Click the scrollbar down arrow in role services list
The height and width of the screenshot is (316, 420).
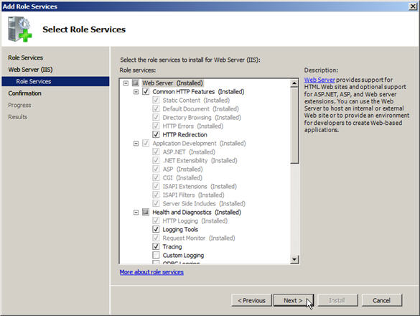(294, 259)
